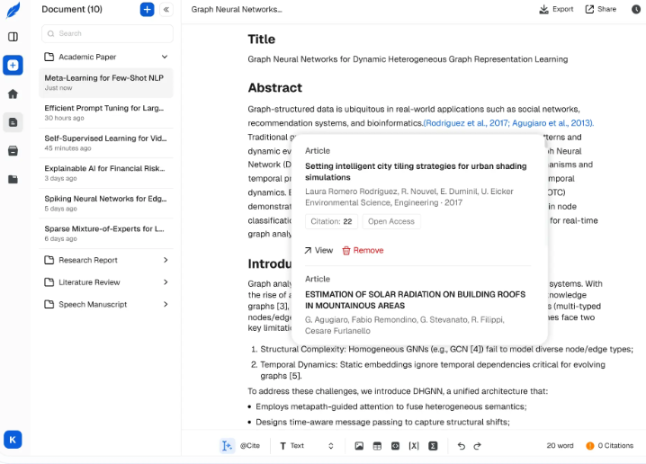Expand the Research Report folder
The width and height of the screenshot is (646, 464).
165,260
